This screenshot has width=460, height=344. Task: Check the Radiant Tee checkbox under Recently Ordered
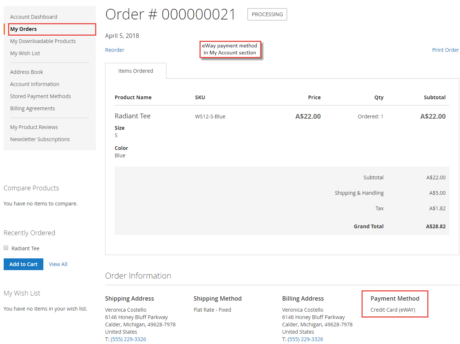point(6,248)
